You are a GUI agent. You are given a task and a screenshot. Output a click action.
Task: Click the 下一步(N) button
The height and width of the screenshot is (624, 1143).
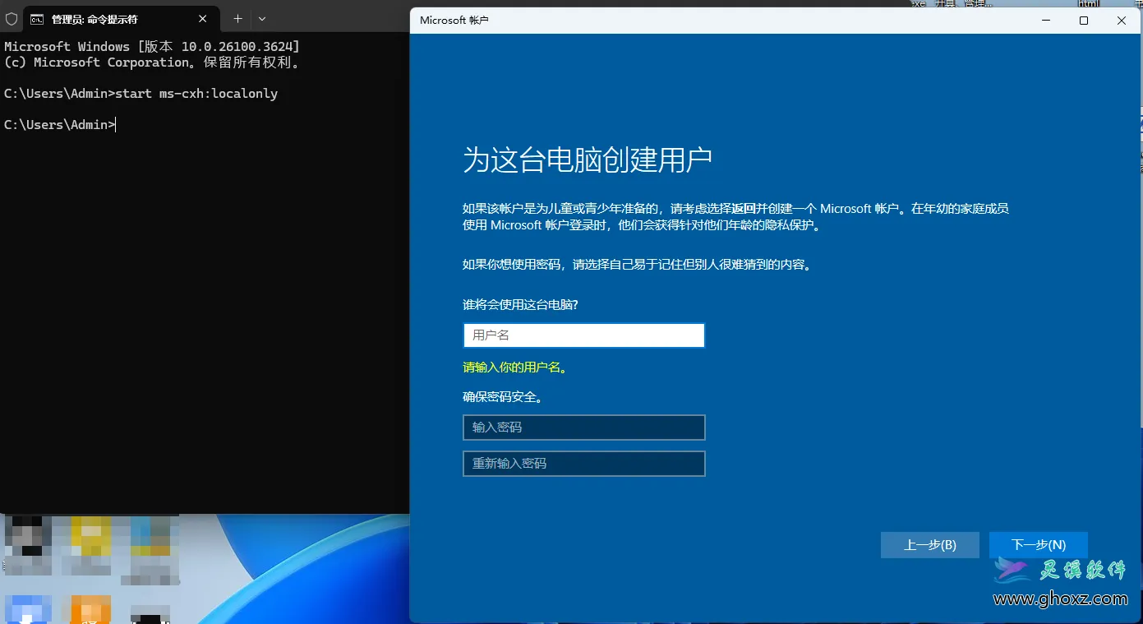point(1038,545)
